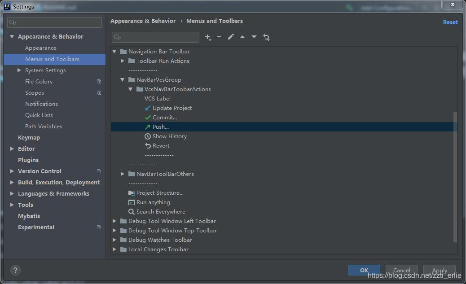This screenshot has width=466, height=284.
Task: Select the Update Project action
Action: (x=172, y=108)
